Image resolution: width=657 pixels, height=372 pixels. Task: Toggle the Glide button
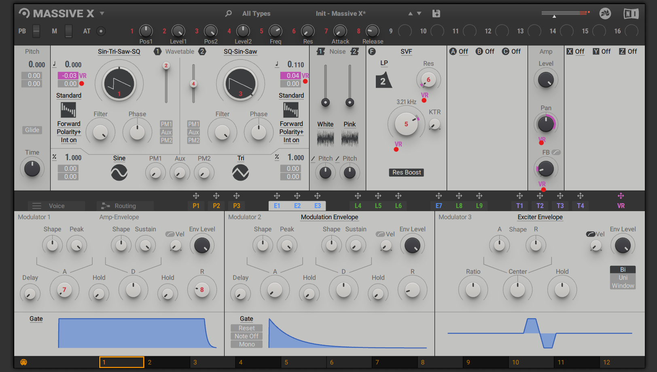tap(32, 130)
